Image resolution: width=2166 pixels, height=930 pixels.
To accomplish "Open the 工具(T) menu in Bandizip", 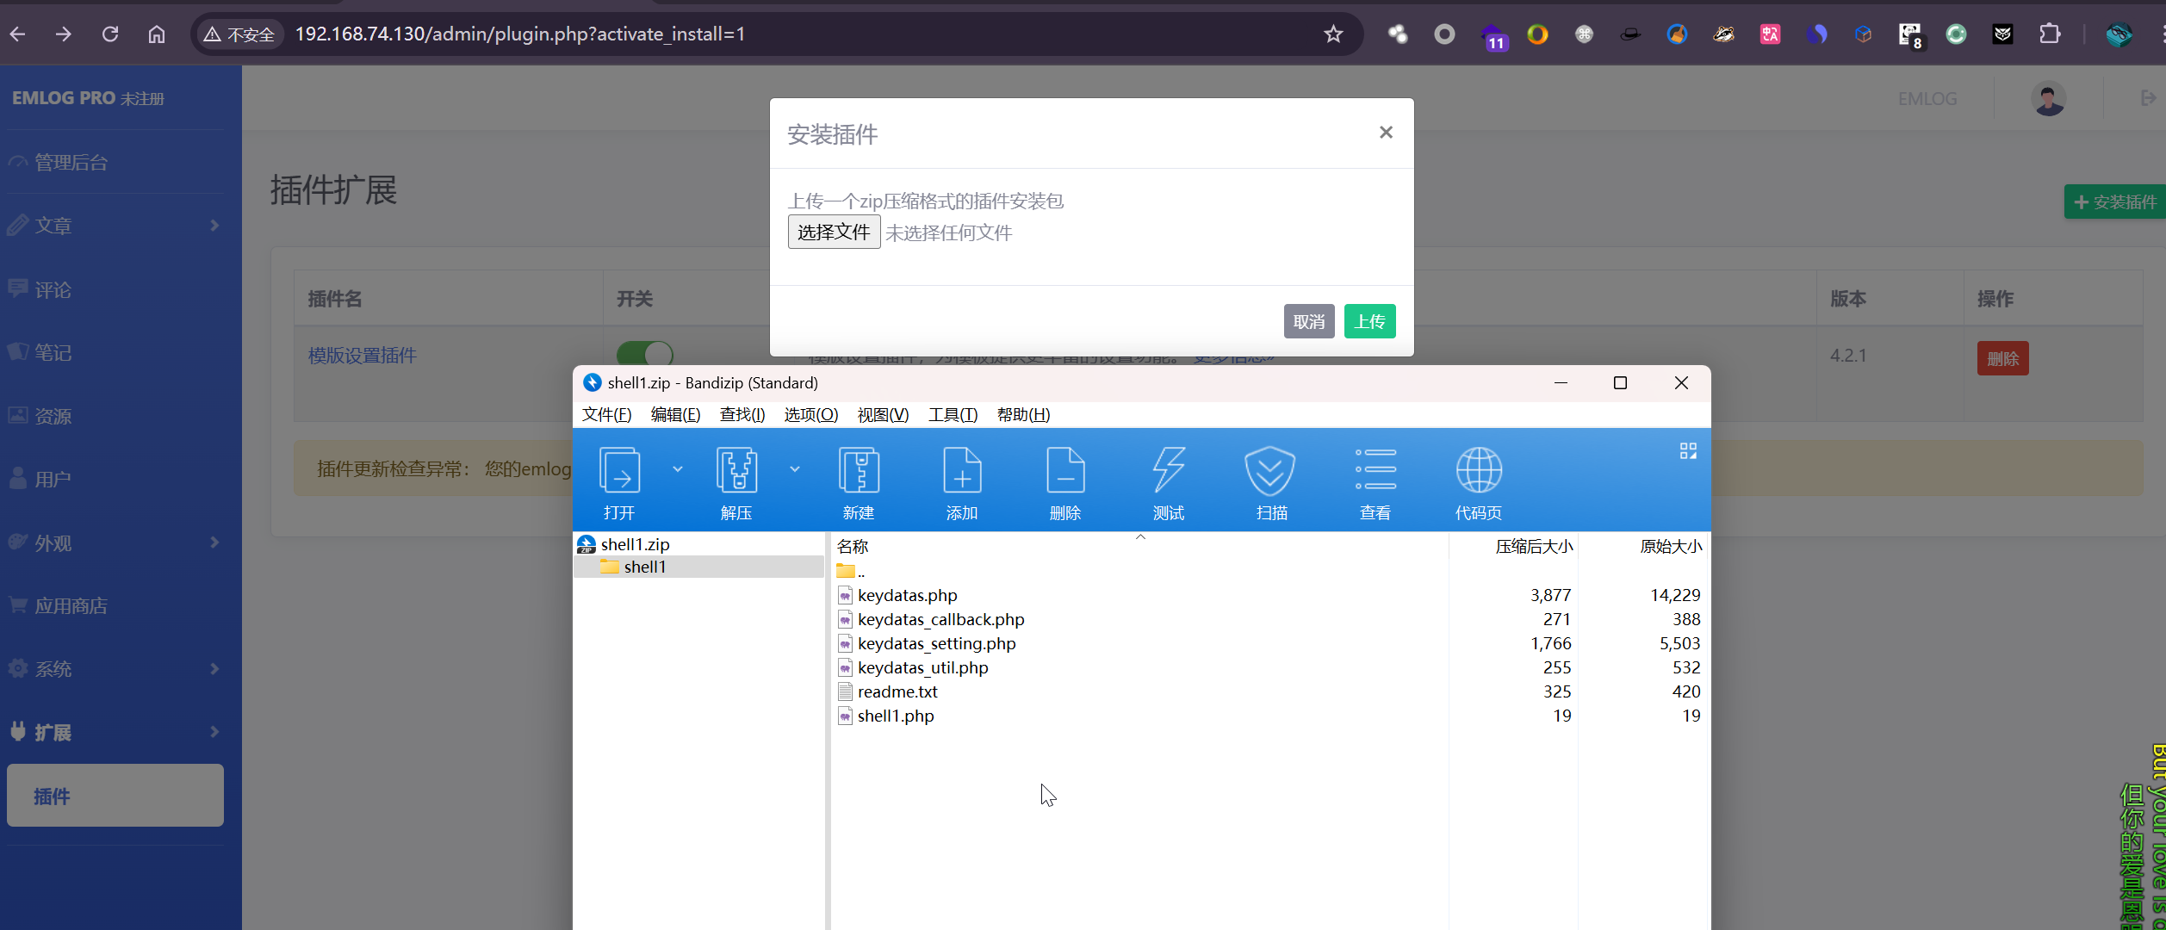I will click(953, 415).
